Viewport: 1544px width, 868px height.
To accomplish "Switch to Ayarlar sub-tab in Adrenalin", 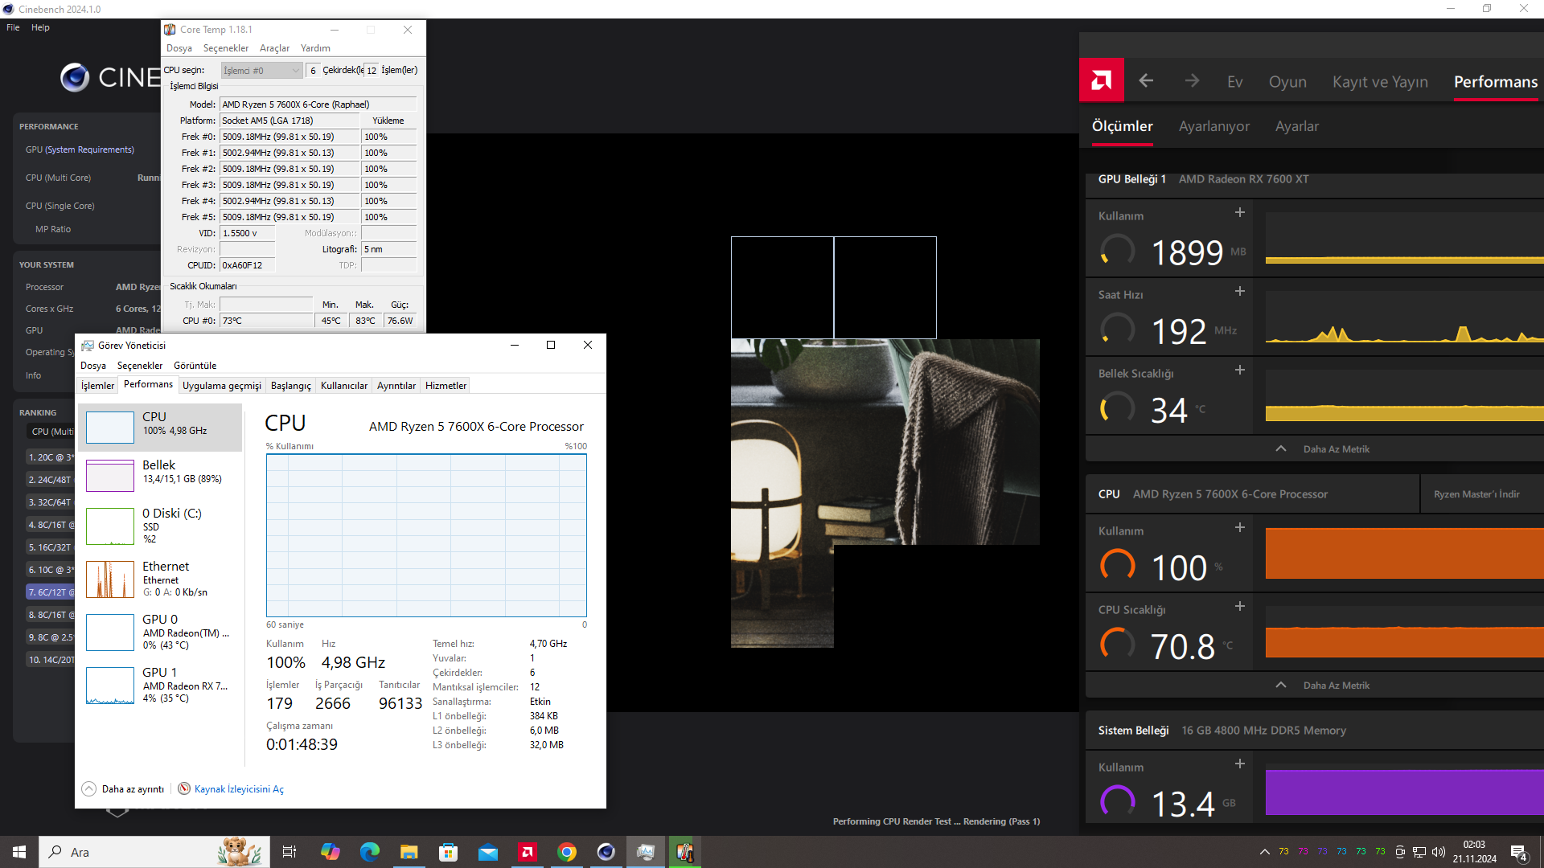I will tap(1297, 126).
